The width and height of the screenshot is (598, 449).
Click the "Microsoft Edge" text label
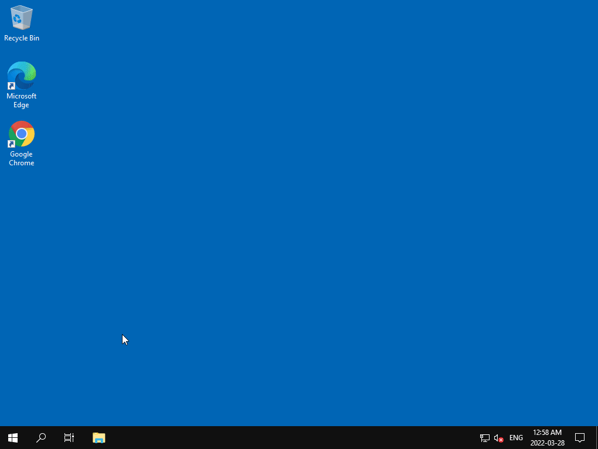coord(21,100)
